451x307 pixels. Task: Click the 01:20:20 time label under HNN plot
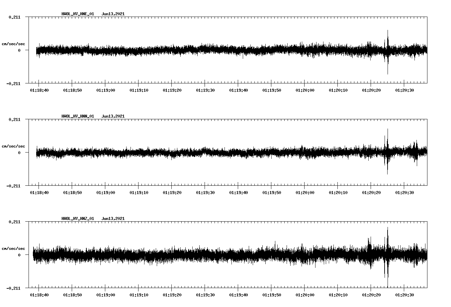point(371,193)
